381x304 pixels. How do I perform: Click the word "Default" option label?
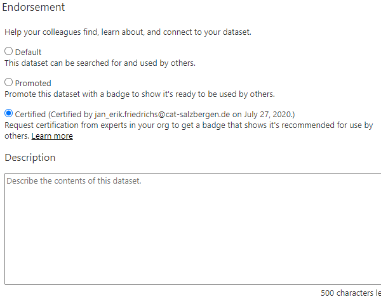tap(28, 52)
